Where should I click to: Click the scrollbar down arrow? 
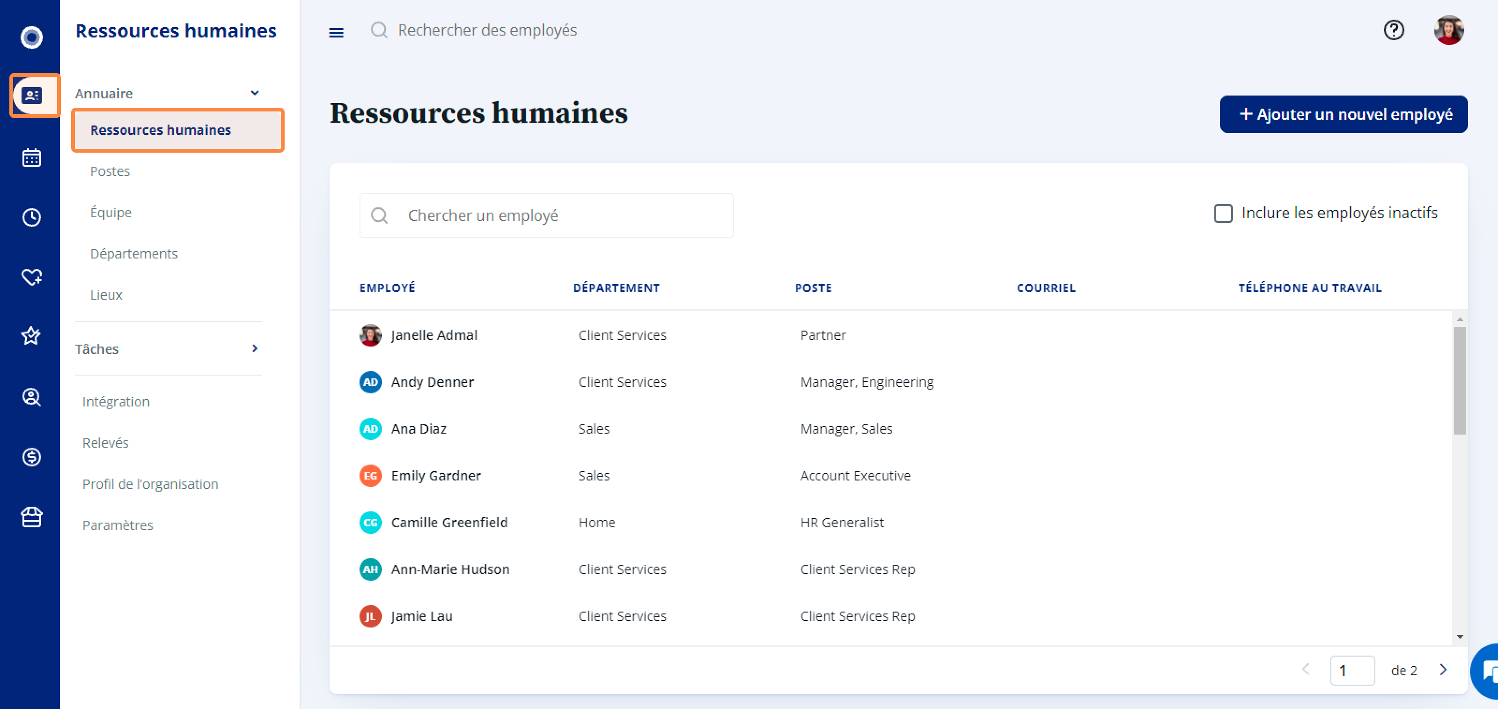[1460, 637]
